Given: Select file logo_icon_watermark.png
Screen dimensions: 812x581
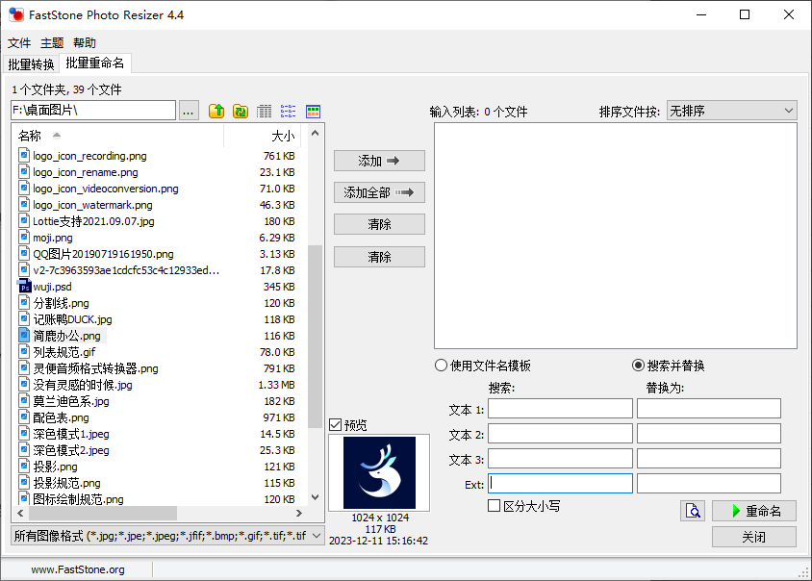Looking at the screenshot, I should point(92,205).
